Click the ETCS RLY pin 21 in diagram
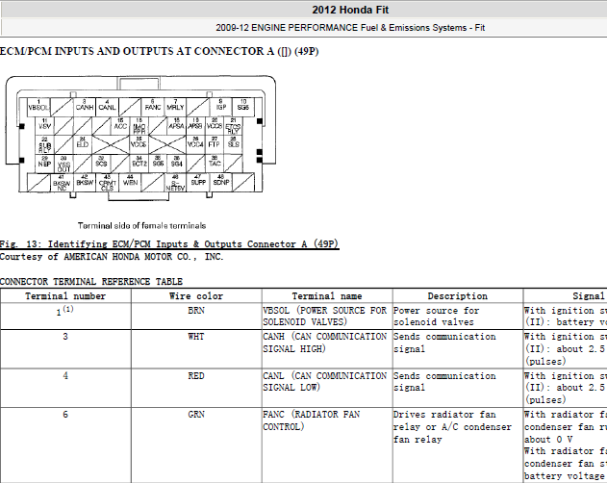Viewport: 607px width, 483px height. coord(233,126)
